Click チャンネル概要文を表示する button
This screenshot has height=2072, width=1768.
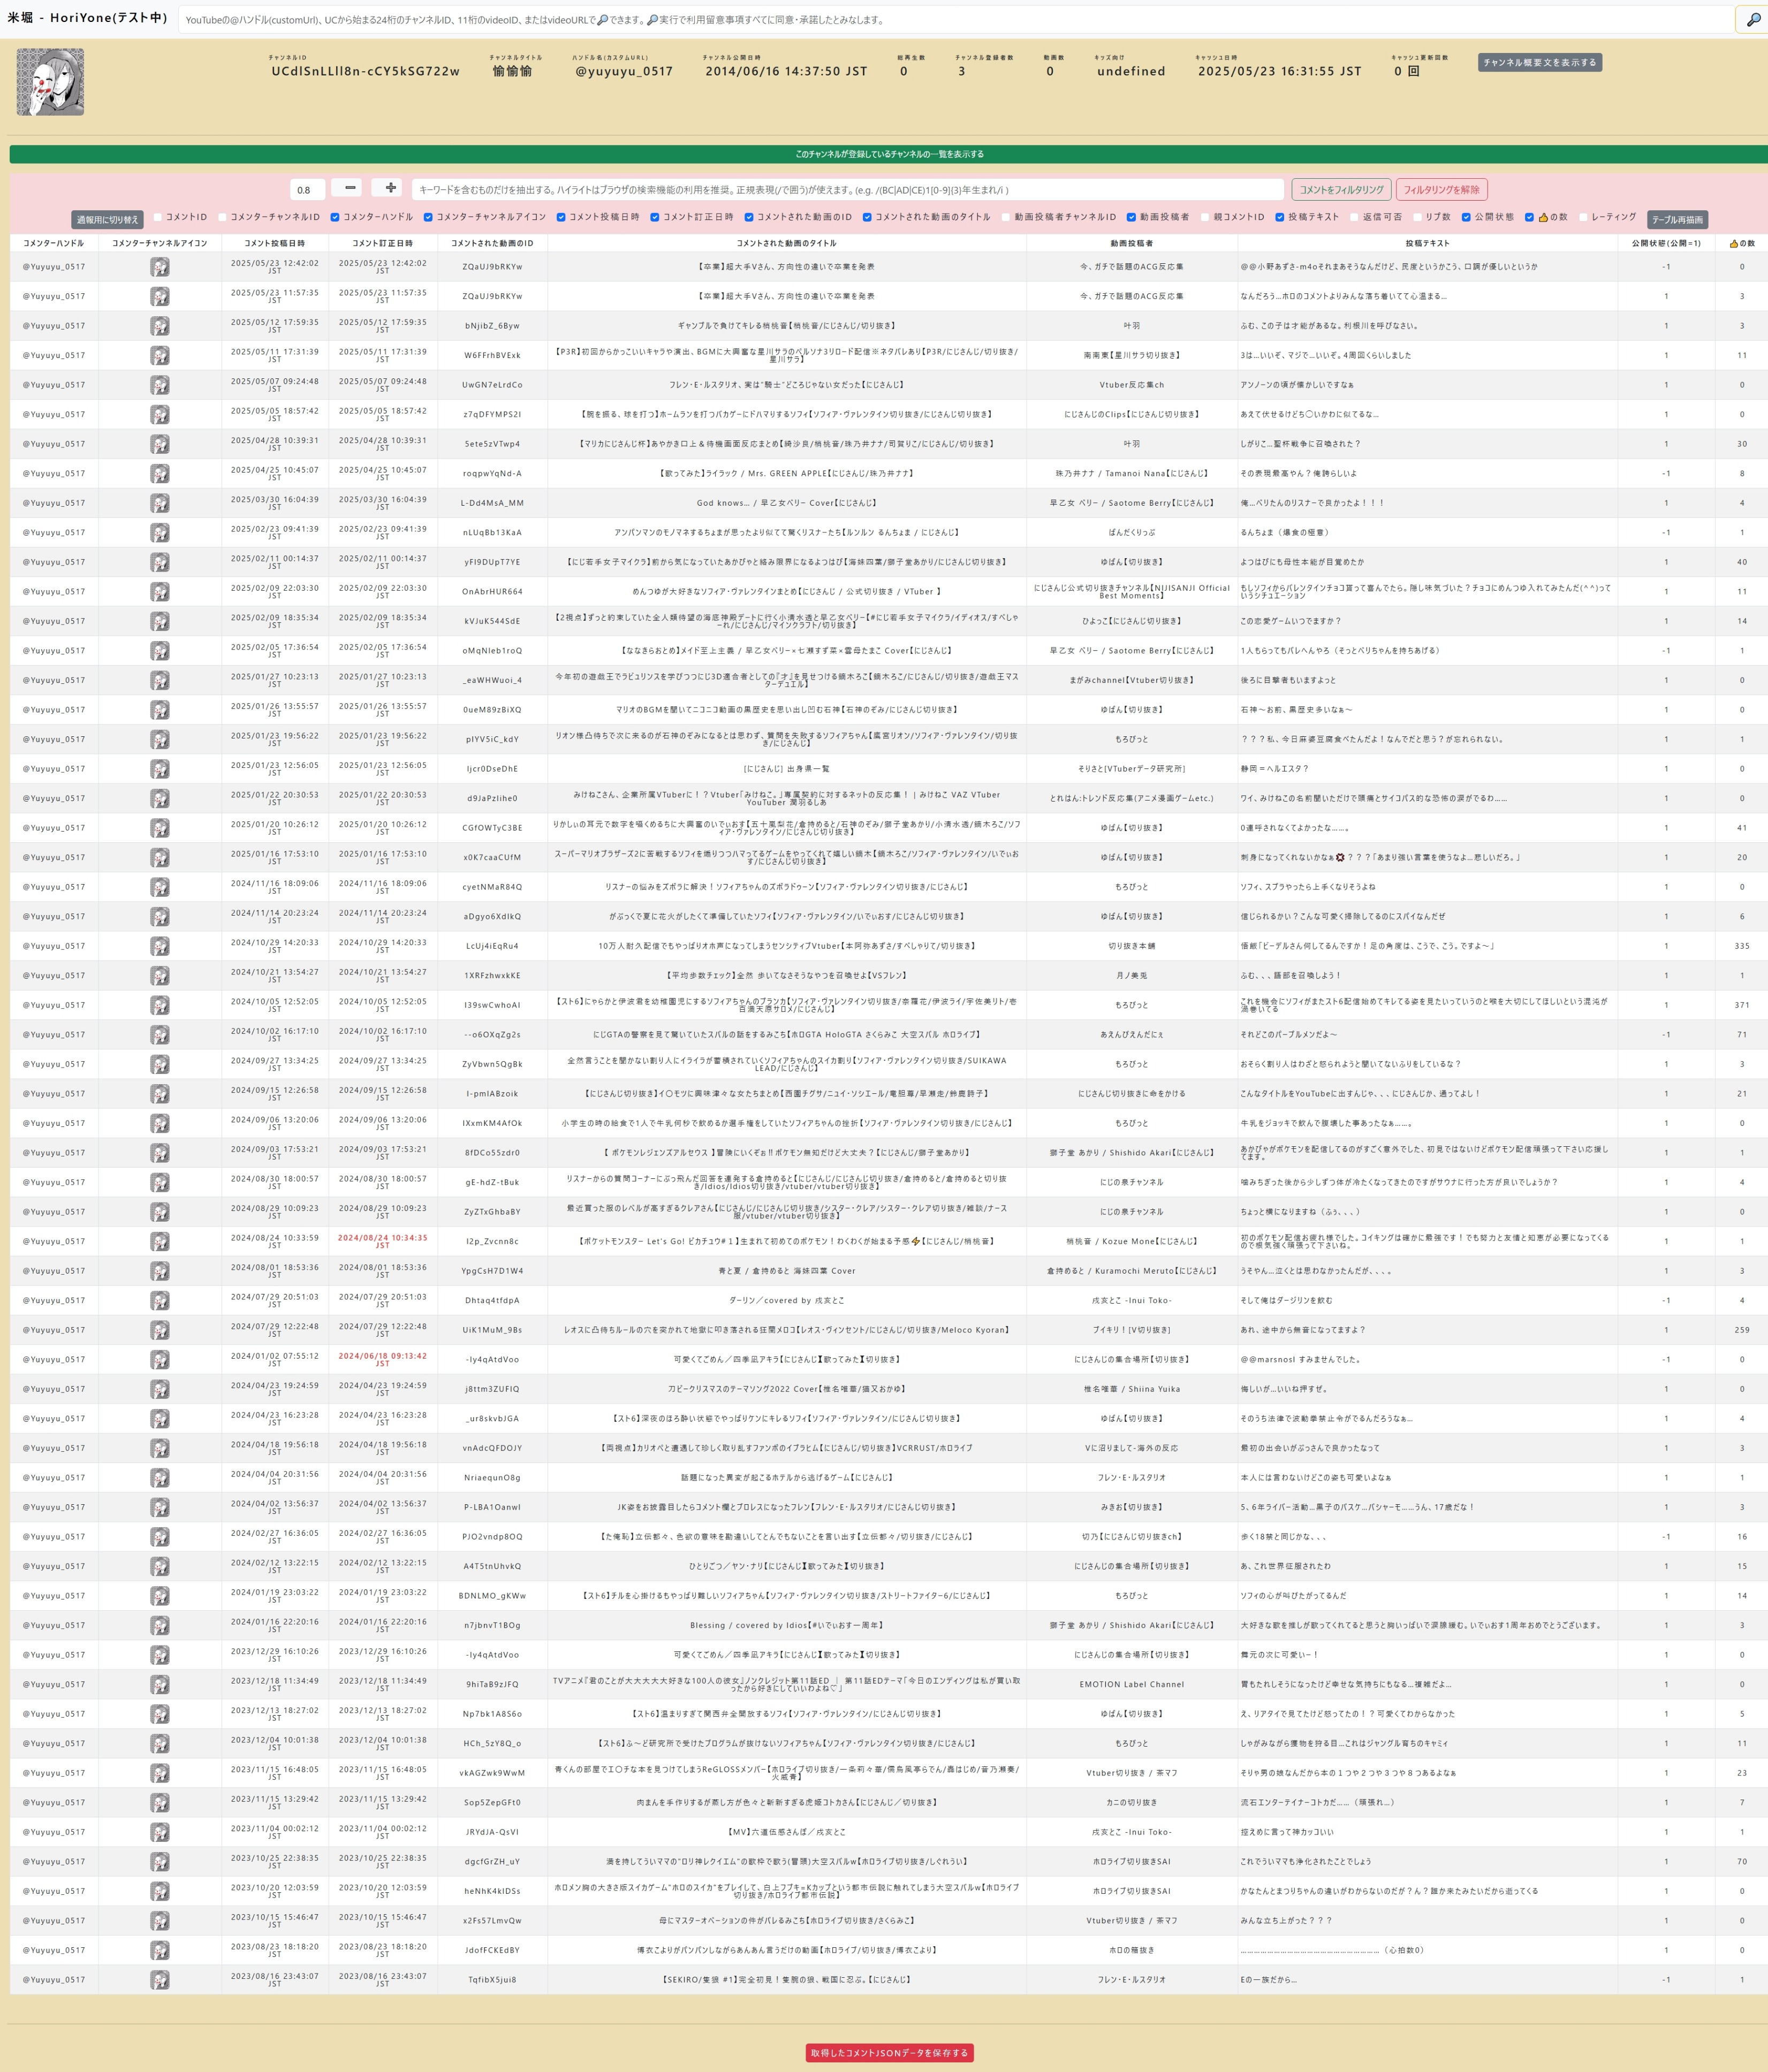(1539, 62)
